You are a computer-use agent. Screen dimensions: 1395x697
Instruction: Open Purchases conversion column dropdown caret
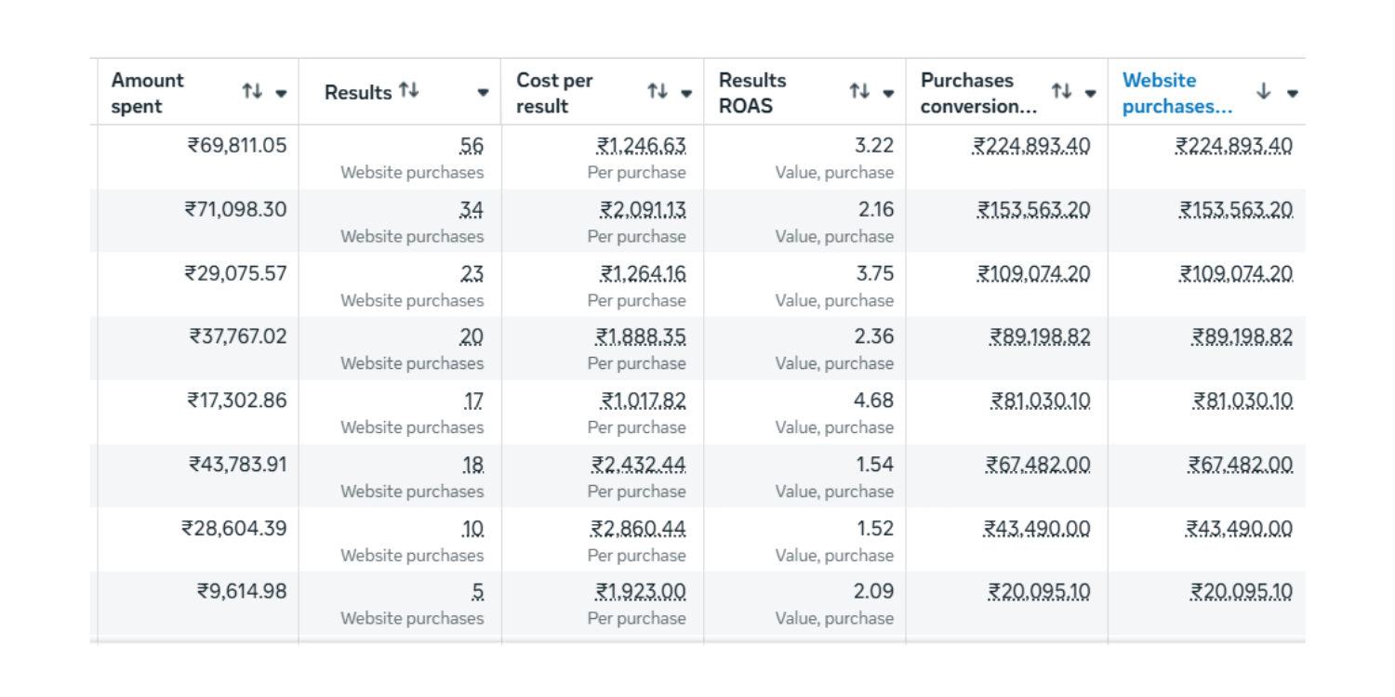(x=1090, y=93)
